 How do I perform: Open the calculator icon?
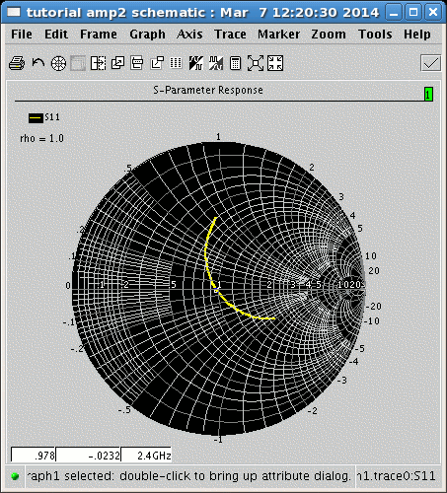pyautogui.click(x=235, y=63)
